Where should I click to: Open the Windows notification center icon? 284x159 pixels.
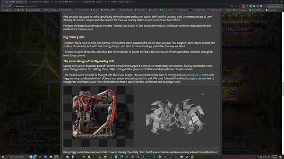pyautogui.click(x=280, y=157)
